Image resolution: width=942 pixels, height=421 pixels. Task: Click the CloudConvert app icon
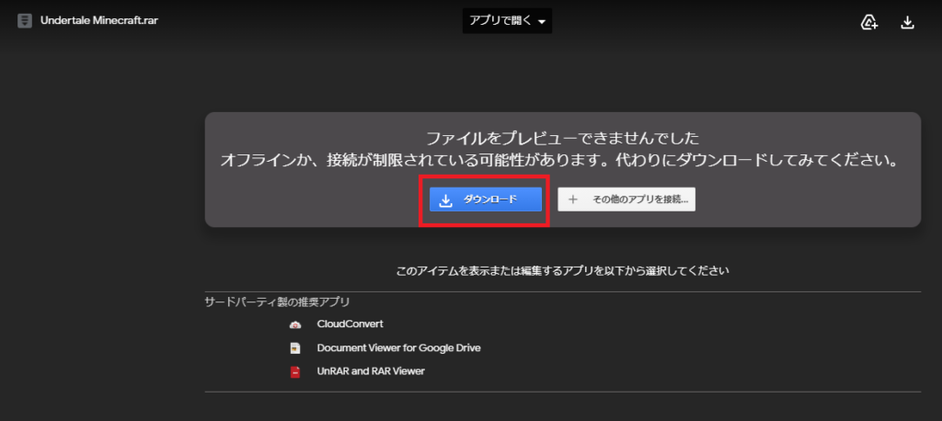coord(295,324)
